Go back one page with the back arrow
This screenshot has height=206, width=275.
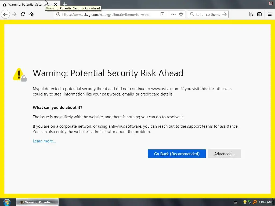click(5, 14)
